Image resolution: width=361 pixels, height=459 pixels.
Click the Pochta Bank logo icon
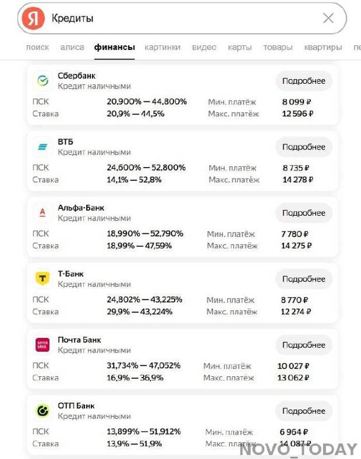(x=43, y=344)
